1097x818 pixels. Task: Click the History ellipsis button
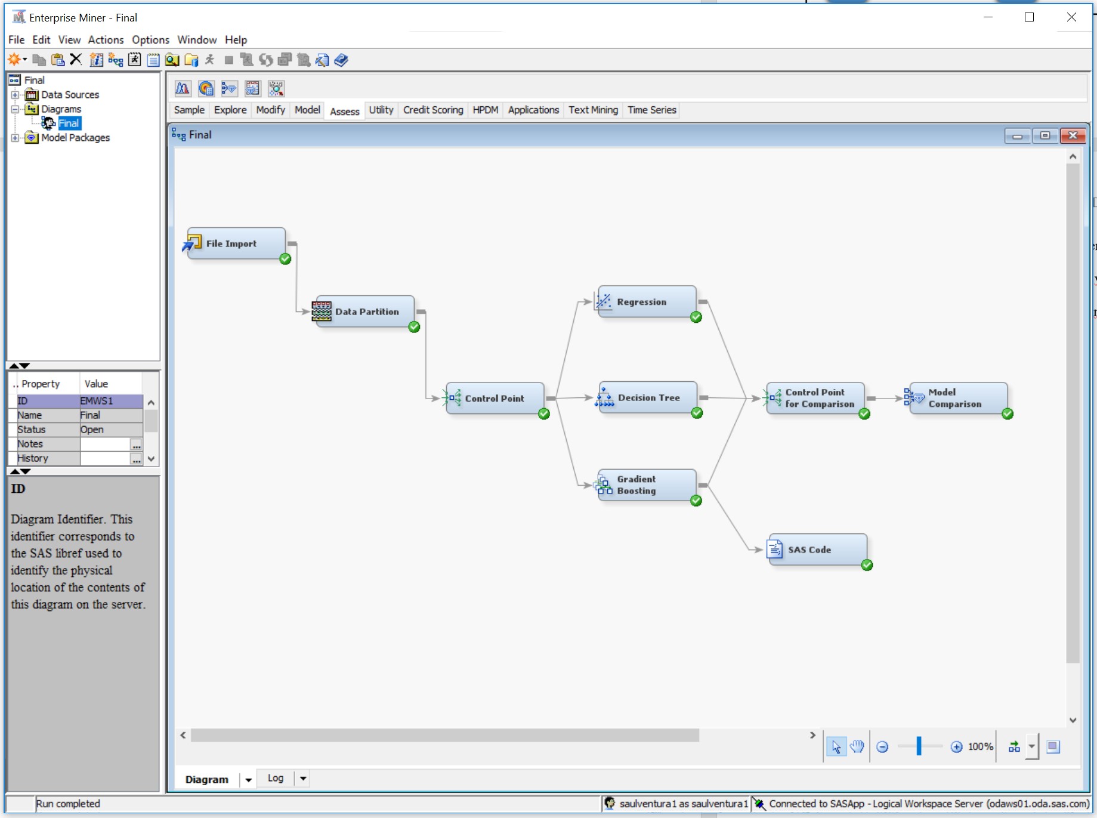pos(137,459)
